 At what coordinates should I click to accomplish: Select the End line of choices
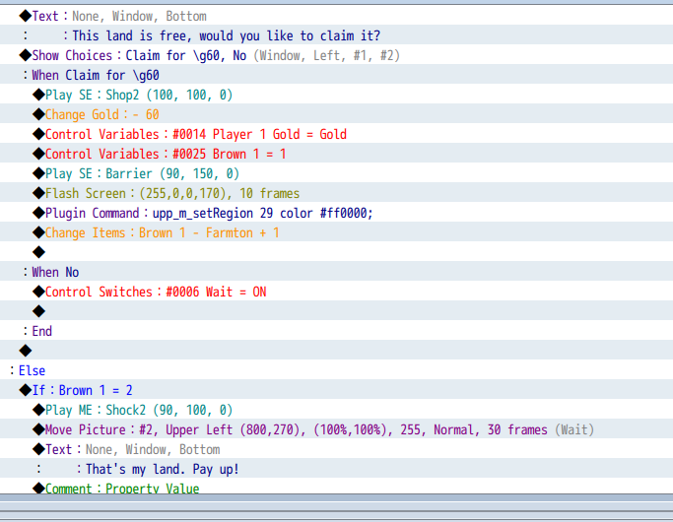coord(337,331)
